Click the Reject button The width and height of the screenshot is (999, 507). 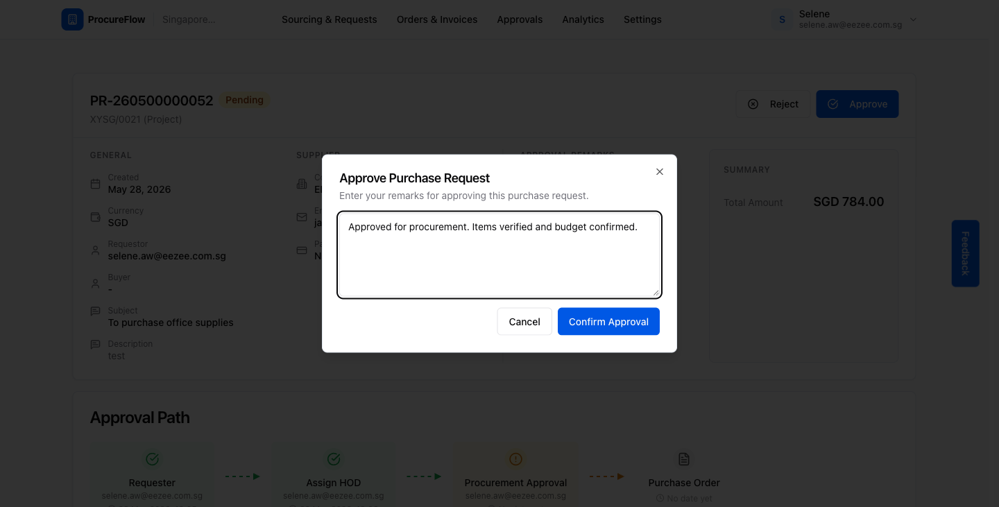773,104
